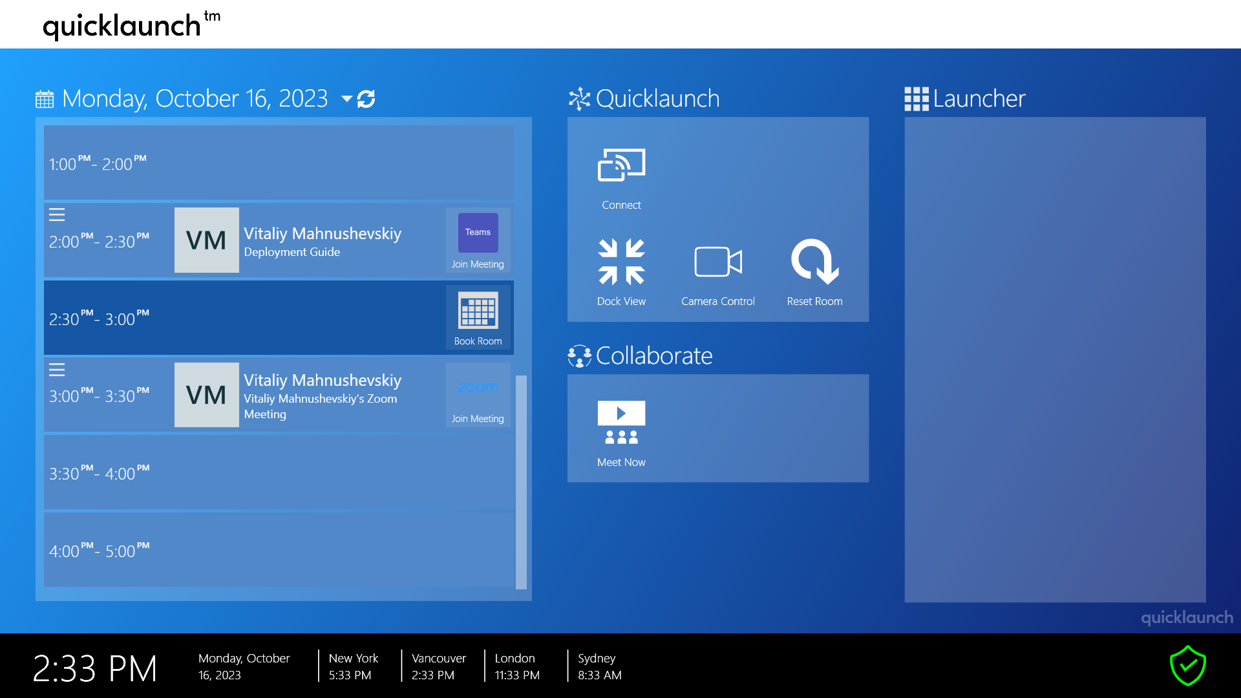The height and width of the screenshot is (698, 1241).
Task: Click the Launcher grid icon
Action: tap(916, 99)
